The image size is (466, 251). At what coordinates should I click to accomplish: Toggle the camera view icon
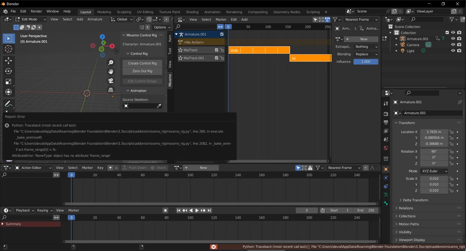pos(111,81)
